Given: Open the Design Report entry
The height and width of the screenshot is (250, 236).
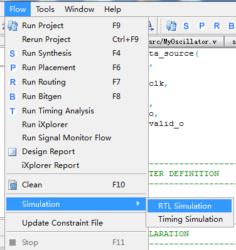Looking at the screenshot, I should pos(77,152).
